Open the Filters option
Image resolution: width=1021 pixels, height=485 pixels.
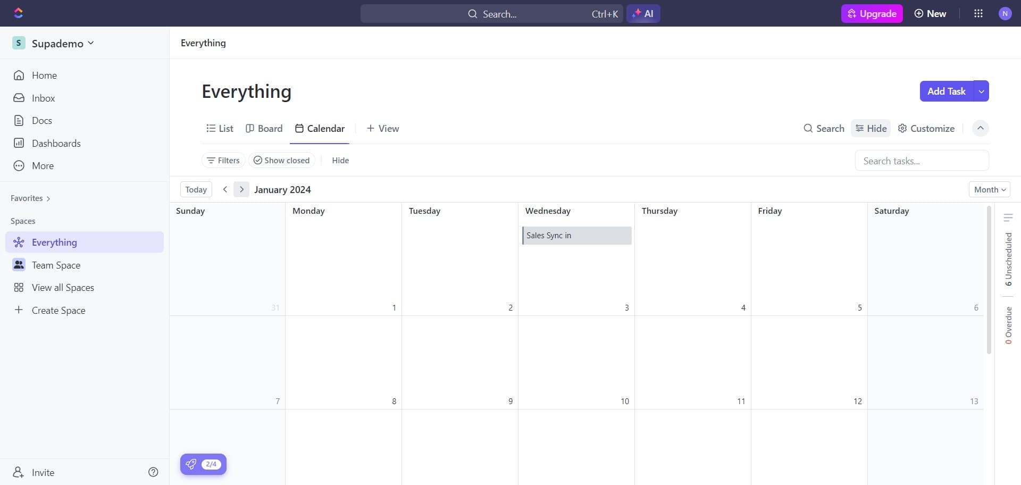coord(223,161)
